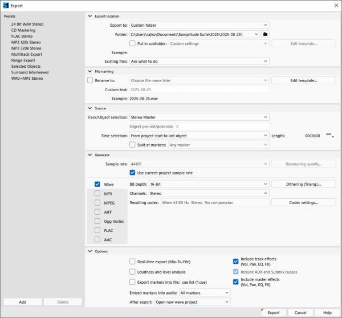
Task: Select the FLAC Stereo preset
Action: (x=22, y=36)
